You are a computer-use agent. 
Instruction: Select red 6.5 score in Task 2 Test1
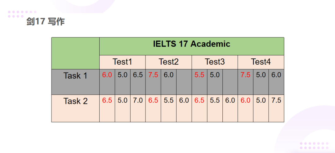pyautogui.click(x=107, y=100)
